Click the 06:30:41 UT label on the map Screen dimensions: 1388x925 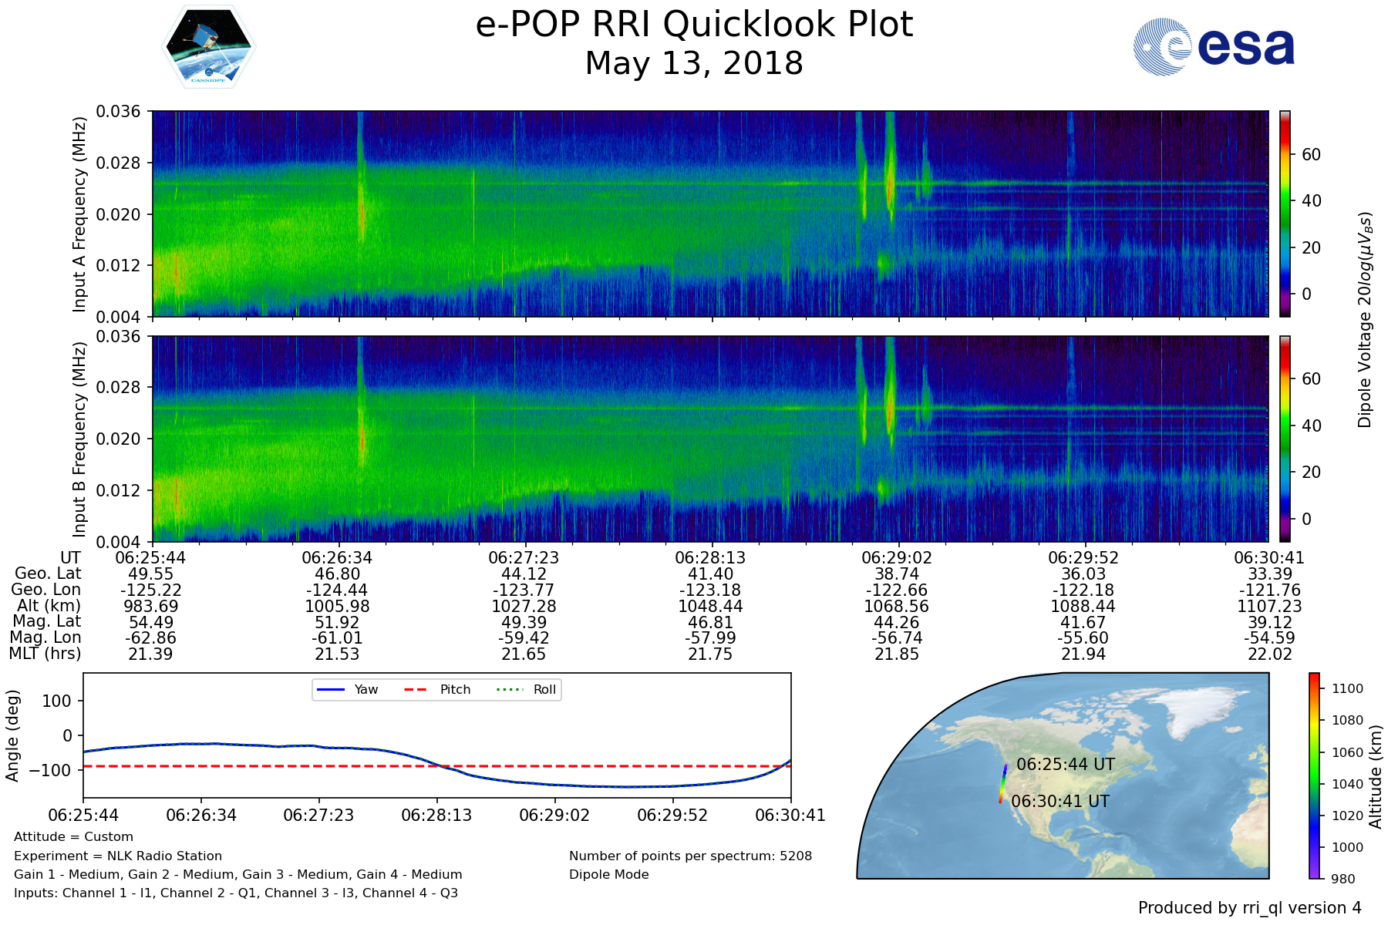[1060, 801]
